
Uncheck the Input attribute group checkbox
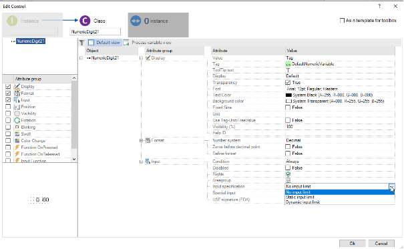tap(8, 100)
